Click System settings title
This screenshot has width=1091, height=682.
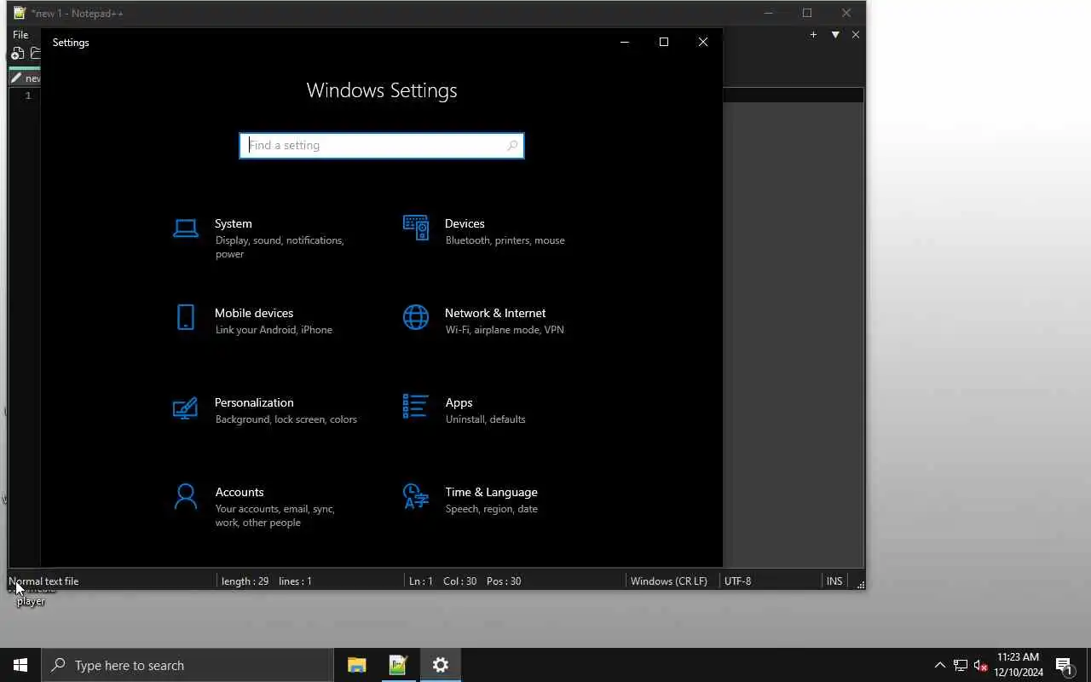click(233, 223)
